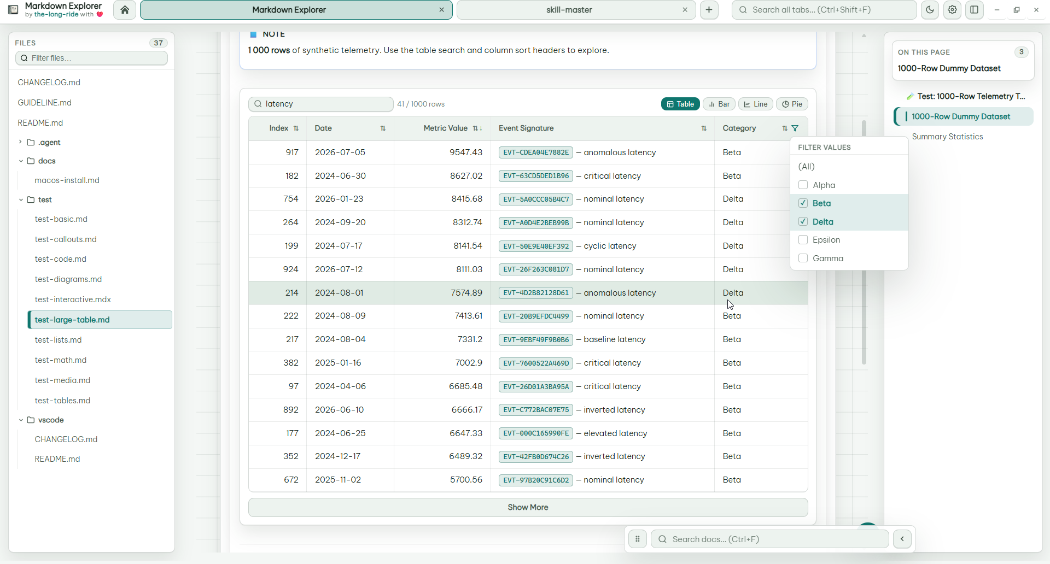Go to the Home icon button
Image resolution: width=1050 pixels, height=564 pixels.
point(125,10)
